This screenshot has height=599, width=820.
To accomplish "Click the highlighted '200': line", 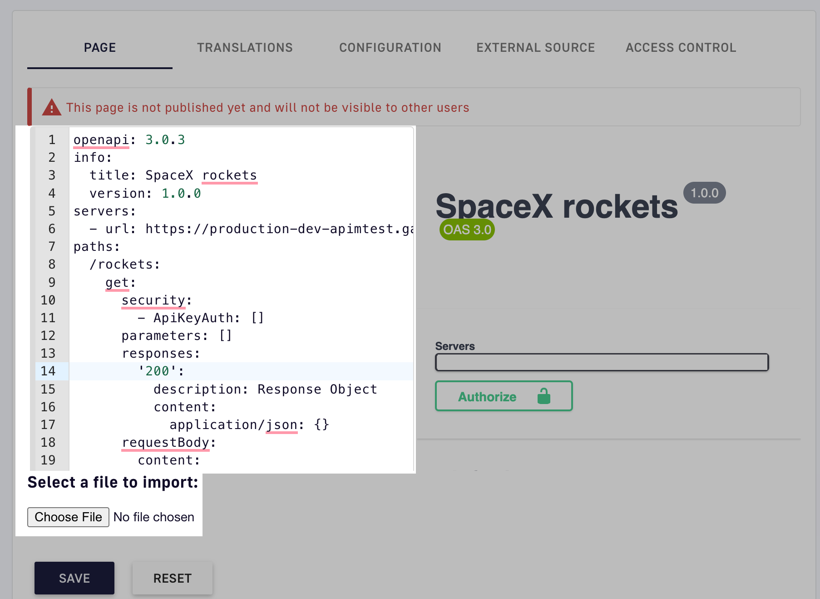I will [x=241, y=371].
